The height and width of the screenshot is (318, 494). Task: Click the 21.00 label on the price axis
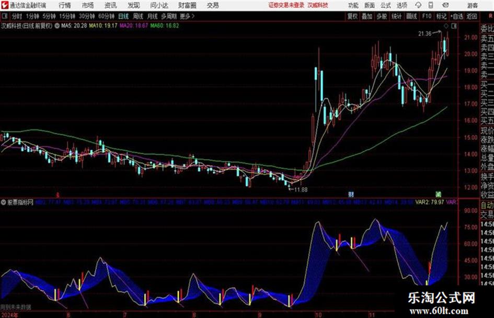click(x=470, y=38)
